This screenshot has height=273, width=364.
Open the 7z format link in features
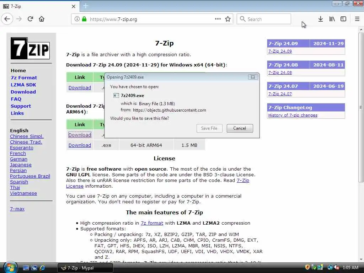[x=152, y=223]
